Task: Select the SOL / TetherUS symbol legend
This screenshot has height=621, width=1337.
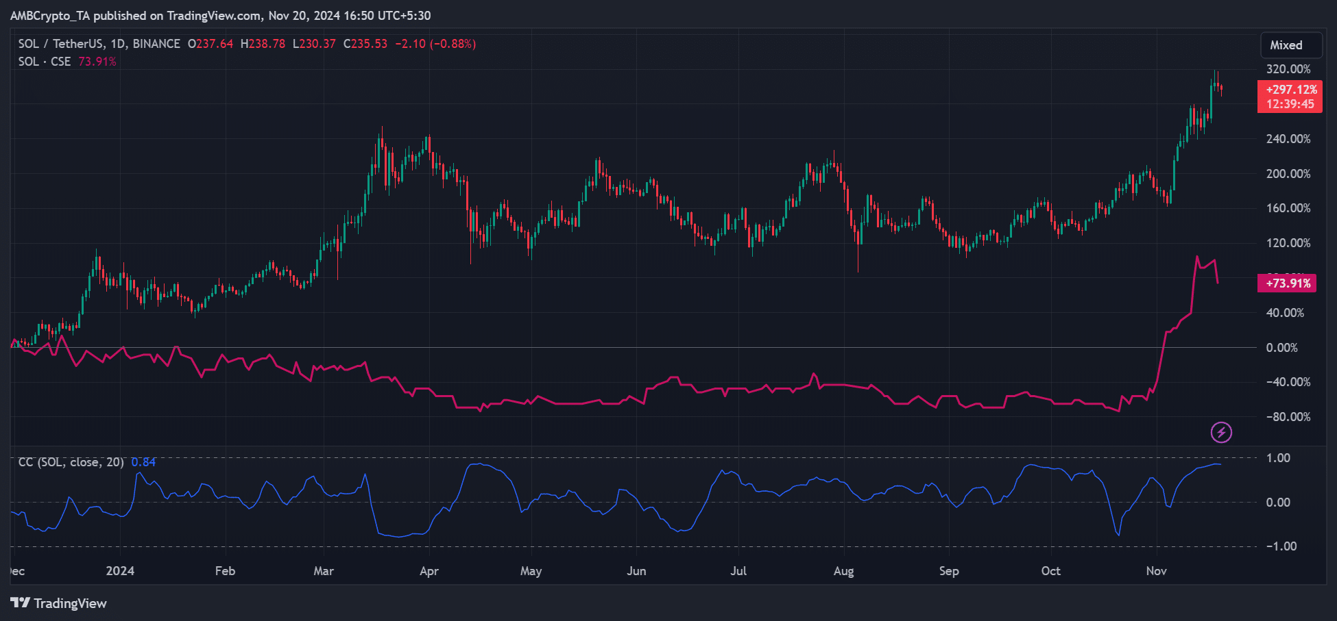Action: [x=99, y=44]
